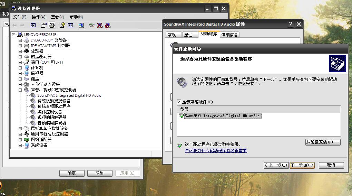Select 传统音频驱动程序 in device tree
Viewport: 352px width, 196px height.
[x=54, y=106]
